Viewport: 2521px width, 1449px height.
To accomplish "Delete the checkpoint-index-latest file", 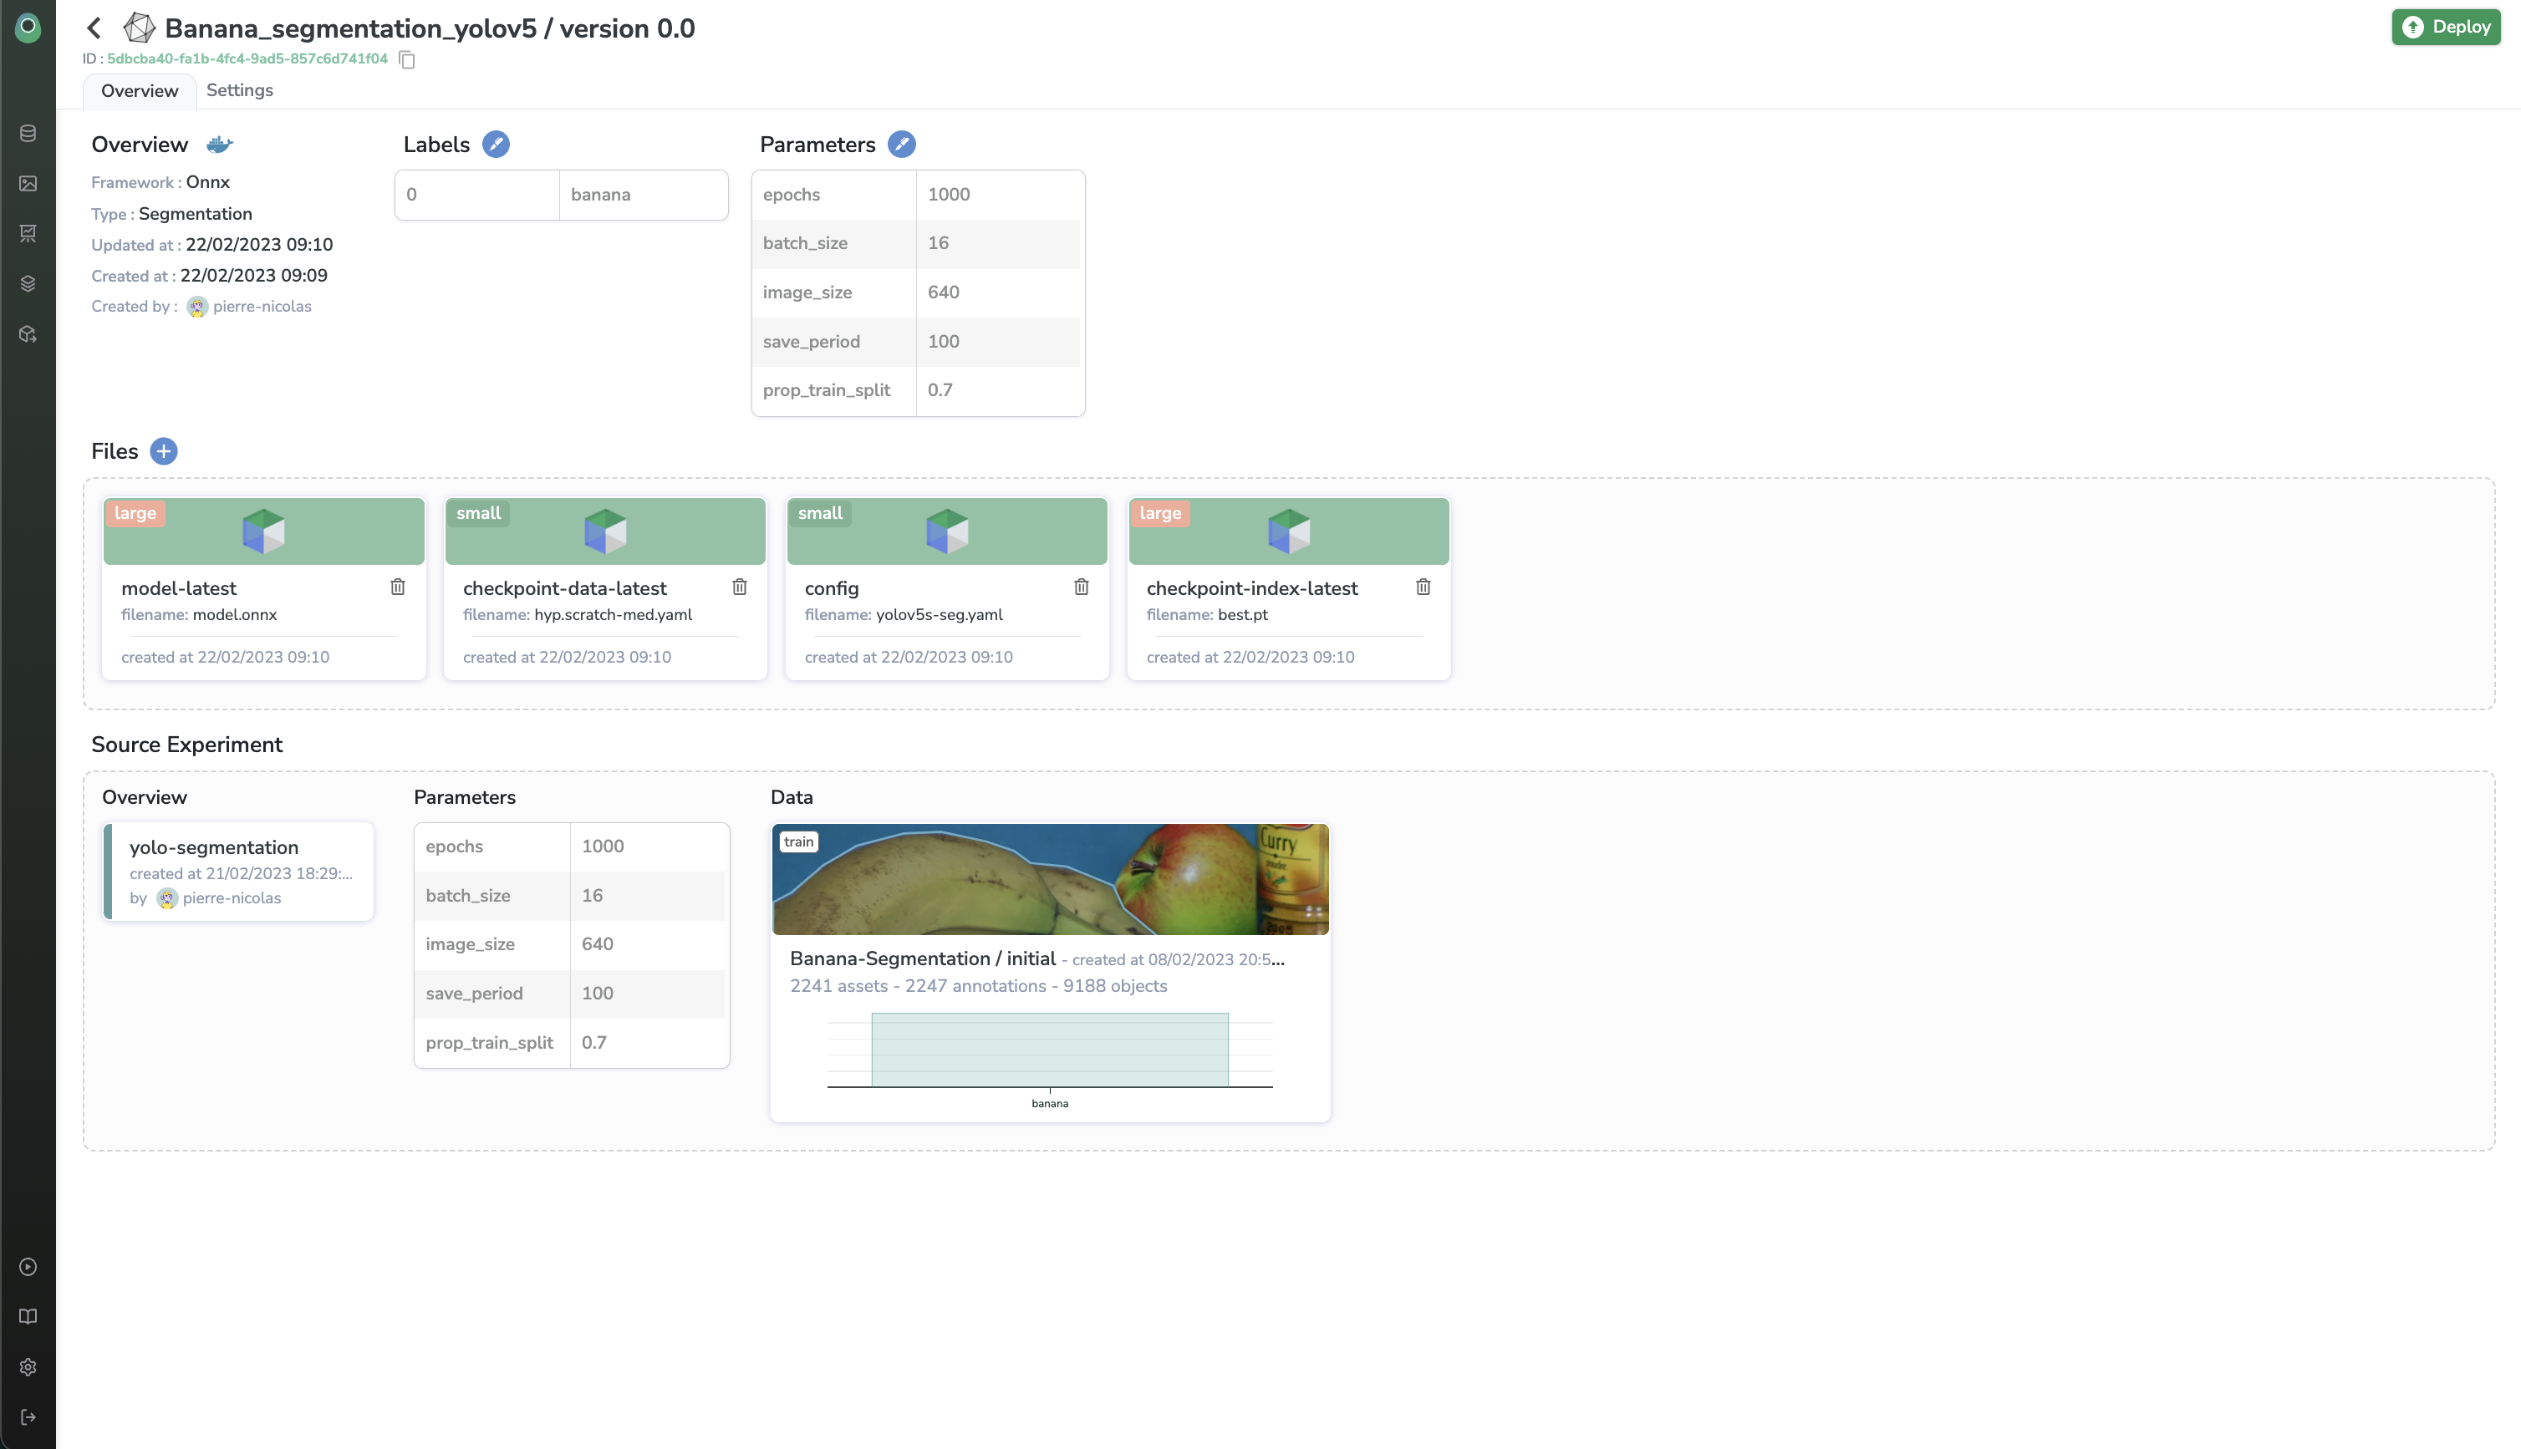I will pos(1423,587).
